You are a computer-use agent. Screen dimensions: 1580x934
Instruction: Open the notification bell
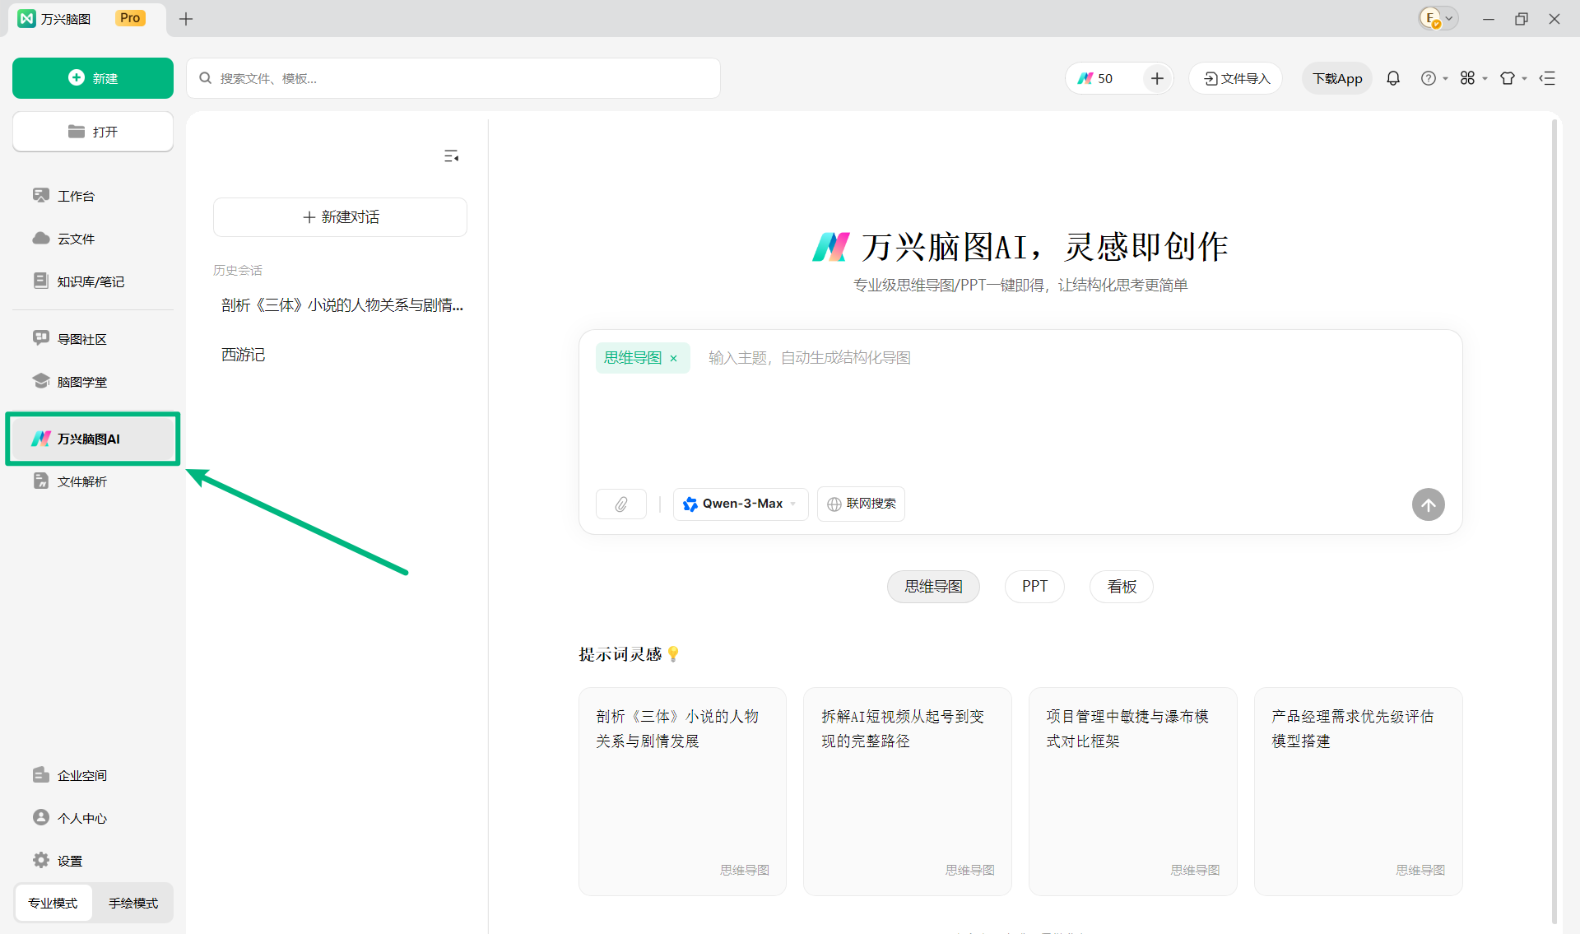pyautogui.click(x=1393, y=78)
